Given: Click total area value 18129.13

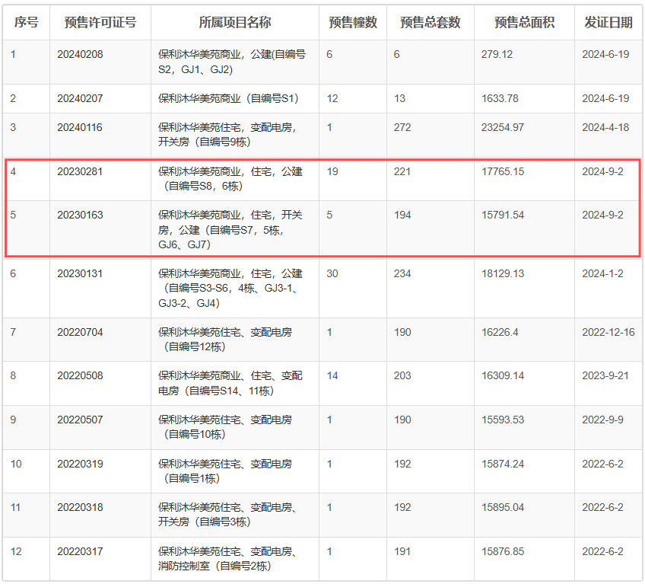Looking at the screenshot, I should click(x=503, y=273).
